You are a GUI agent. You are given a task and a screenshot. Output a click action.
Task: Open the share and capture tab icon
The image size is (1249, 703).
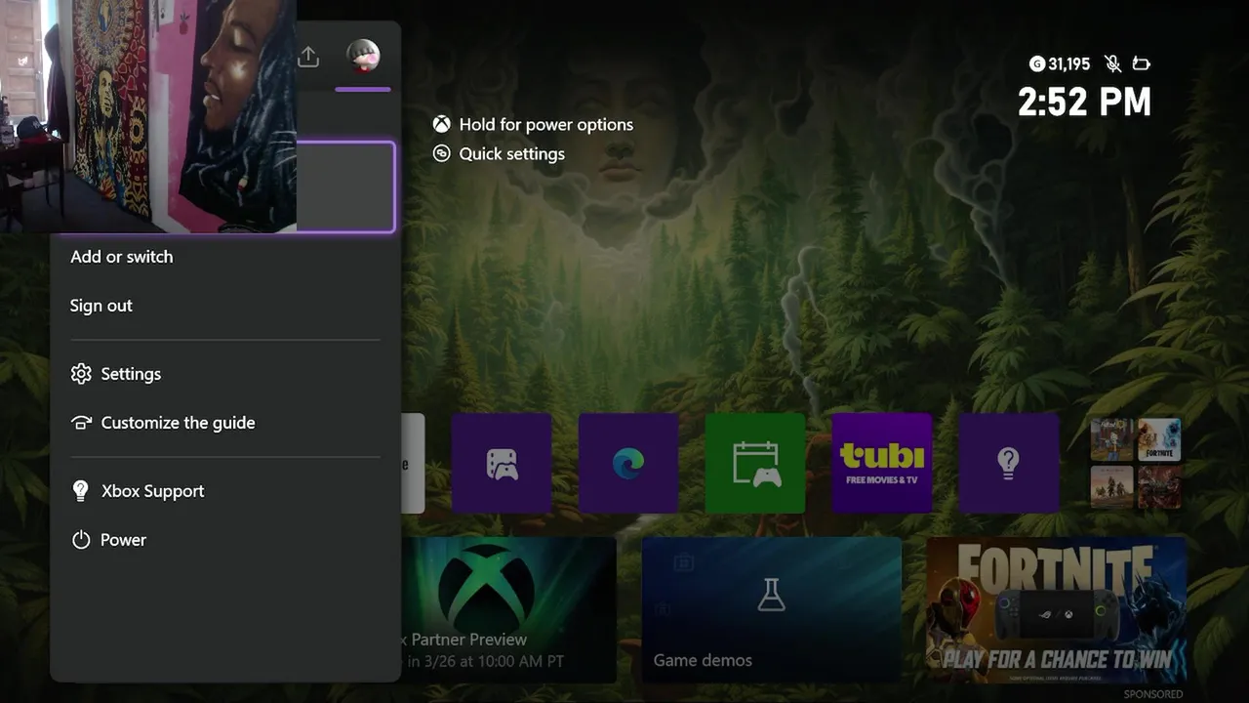coord(308,57)
